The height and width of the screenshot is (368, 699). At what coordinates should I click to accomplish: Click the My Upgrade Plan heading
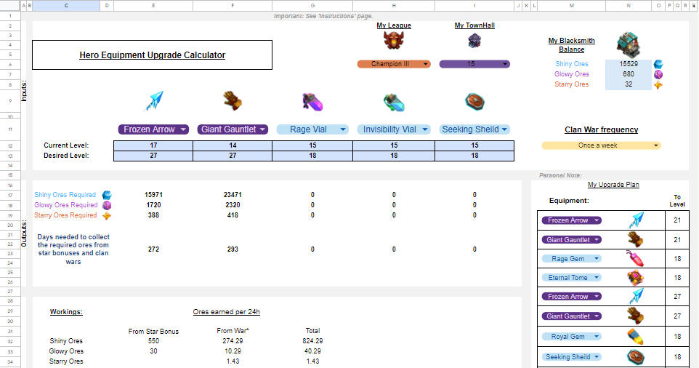point(613,185)
